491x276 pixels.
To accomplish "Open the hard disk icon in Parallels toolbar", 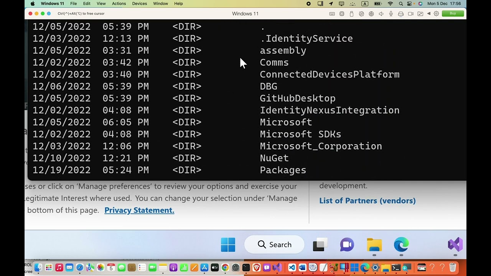I will point(400,14).
